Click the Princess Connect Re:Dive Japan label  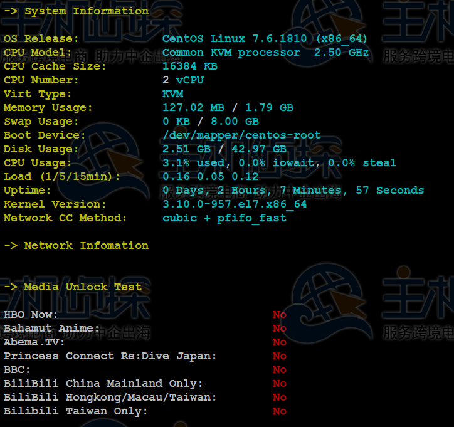(x=110, y=356)
